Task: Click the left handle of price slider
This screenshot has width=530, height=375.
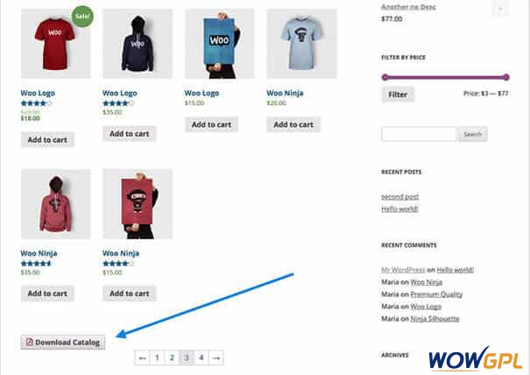Action: pyautogui.click(x=385, y=77)
